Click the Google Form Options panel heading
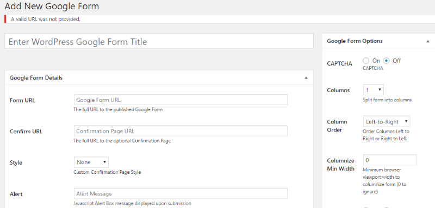This screenshot has width=435, height=208. 355,41
